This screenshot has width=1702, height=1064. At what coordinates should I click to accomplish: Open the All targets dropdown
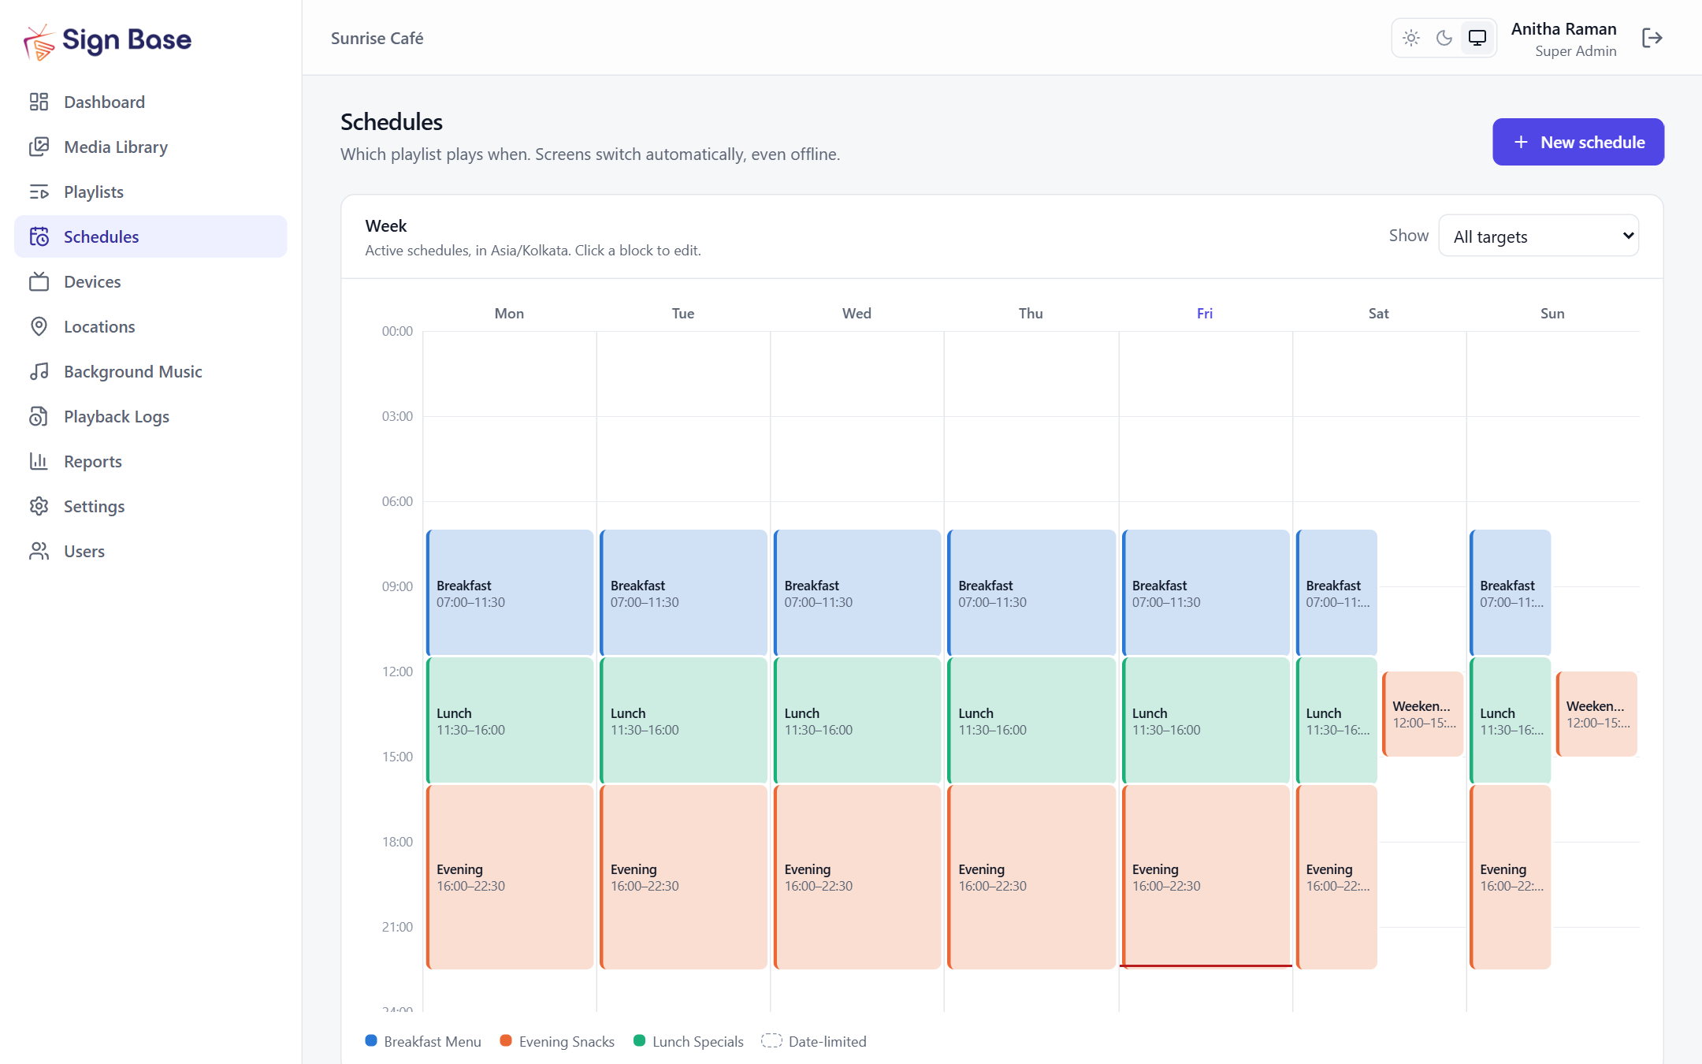coord(1539,236)
